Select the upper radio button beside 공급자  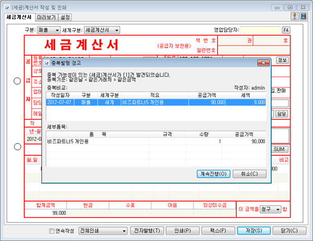[17, 81]
